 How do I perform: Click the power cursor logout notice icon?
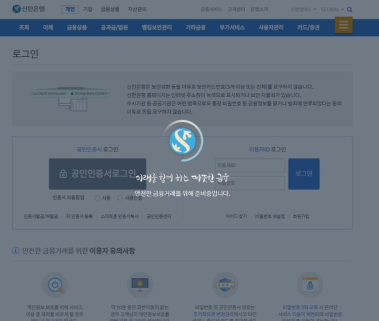point(55,285)
